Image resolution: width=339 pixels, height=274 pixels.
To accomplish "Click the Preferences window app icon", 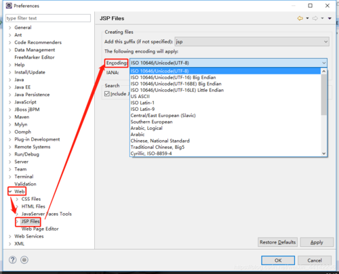I will pos(9,5).
